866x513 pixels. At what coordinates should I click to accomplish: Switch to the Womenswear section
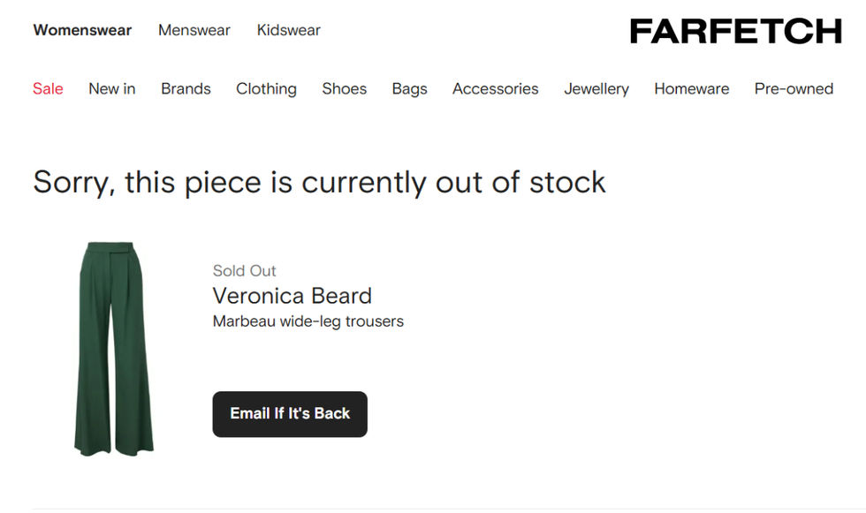pos(82,30)
